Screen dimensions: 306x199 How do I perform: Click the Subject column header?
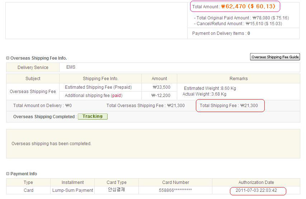tap(33, 79)
